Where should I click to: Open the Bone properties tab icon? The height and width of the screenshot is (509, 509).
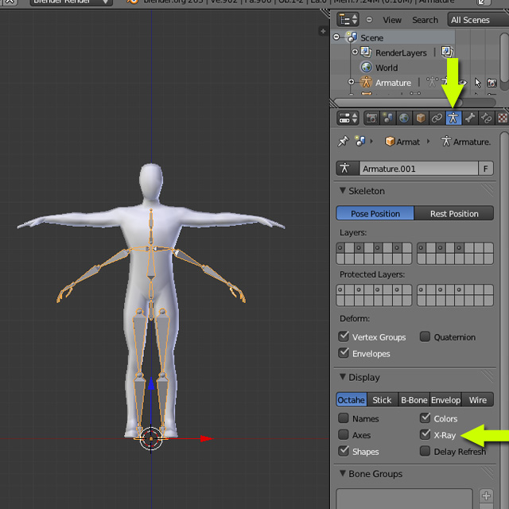point(470,119)
